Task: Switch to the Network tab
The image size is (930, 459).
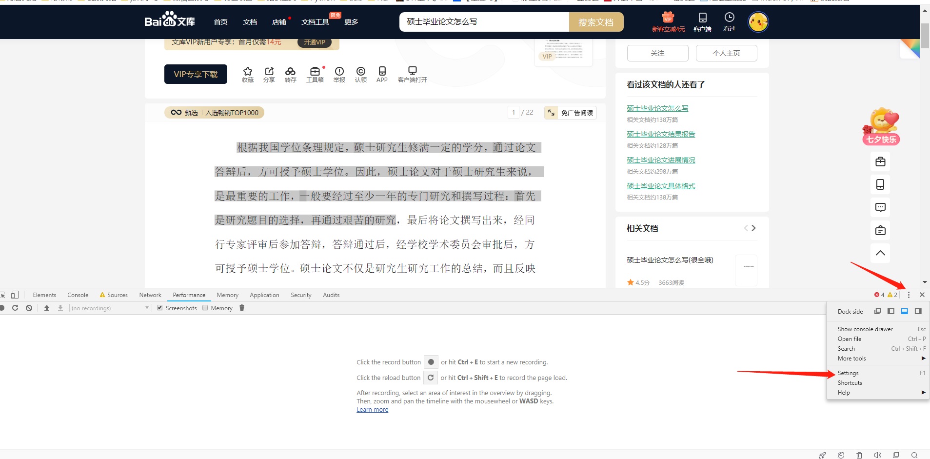Action: [x=150, y=295]
